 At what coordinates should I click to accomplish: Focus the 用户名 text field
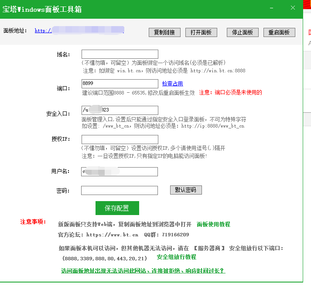[120, 172]
